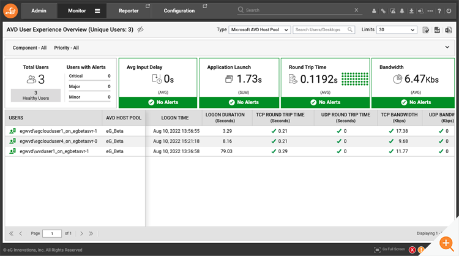Open the help question mark icon
The height and width of the screenshot is (256, 459).
coord(439,11)
